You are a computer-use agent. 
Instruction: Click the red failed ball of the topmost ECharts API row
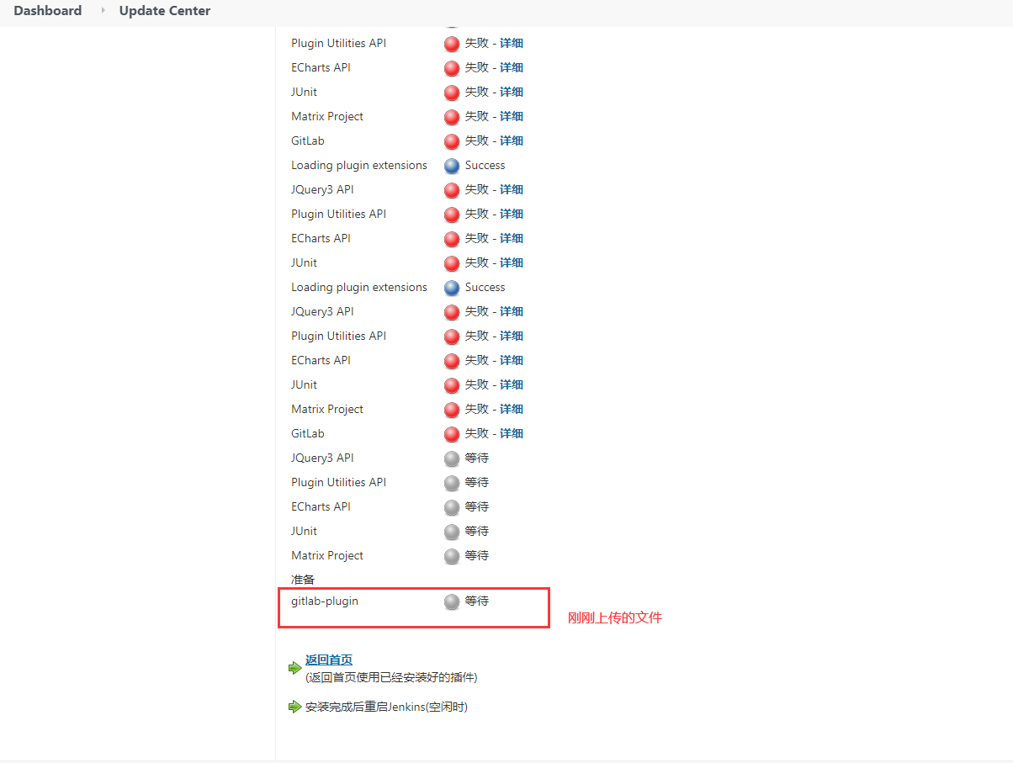tap(452, 68)
